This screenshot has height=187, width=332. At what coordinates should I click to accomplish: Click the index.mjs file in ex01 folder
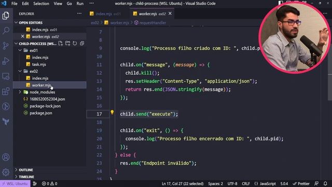click(x=50, y=58)
